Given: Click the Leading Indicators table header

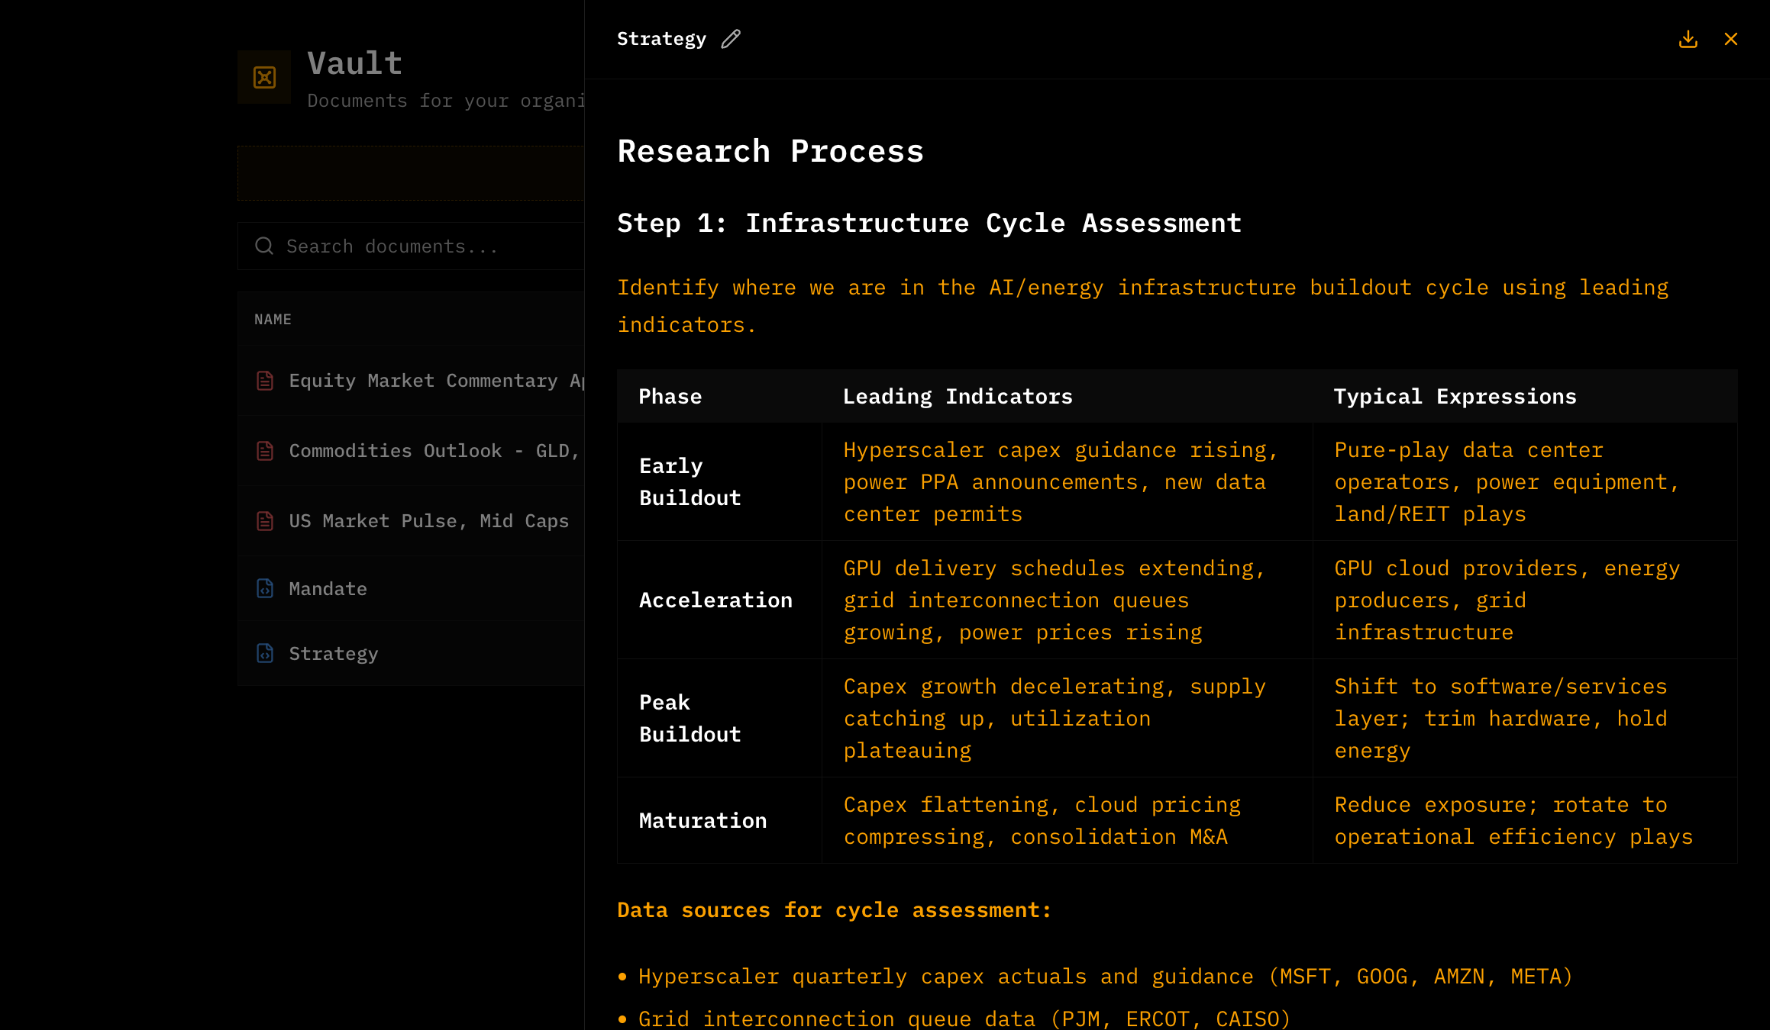Looking at the screenshot, I should 958,396.
